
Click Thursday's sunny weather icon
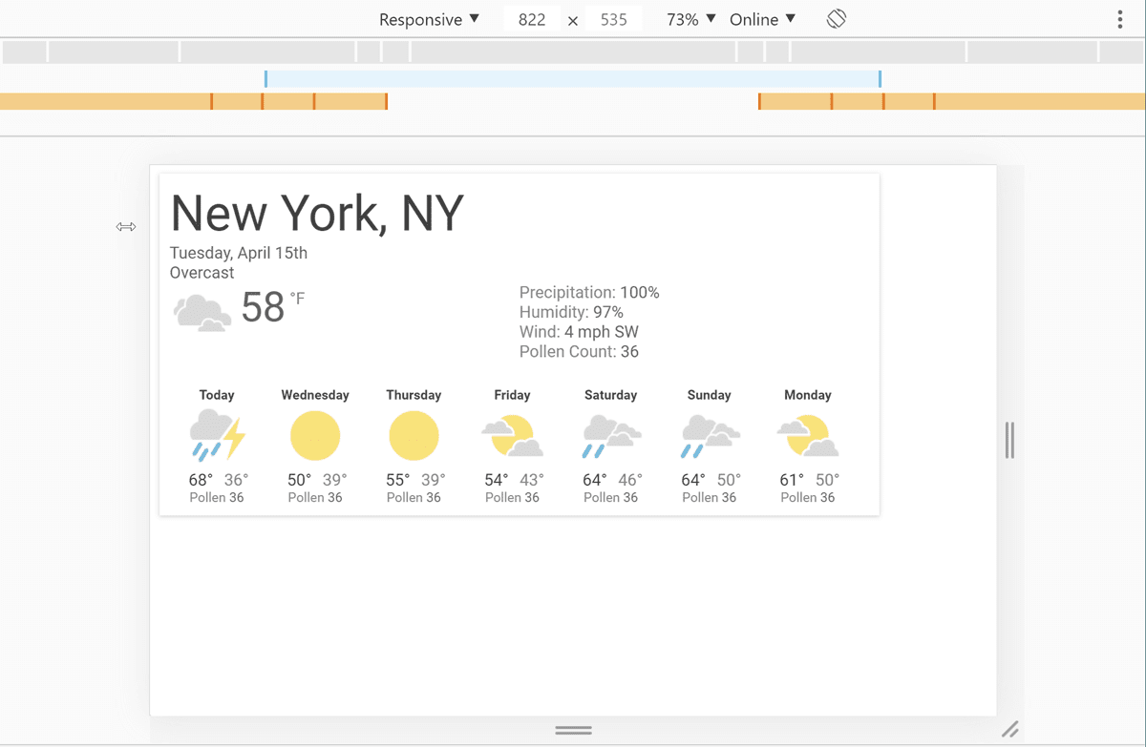point(414,435)
